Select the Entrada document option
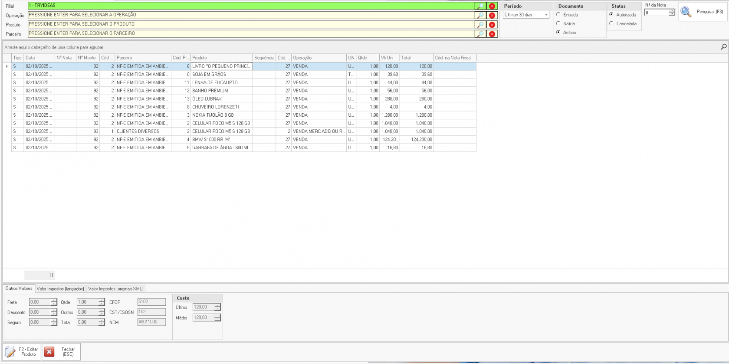 tap(558, 15)
